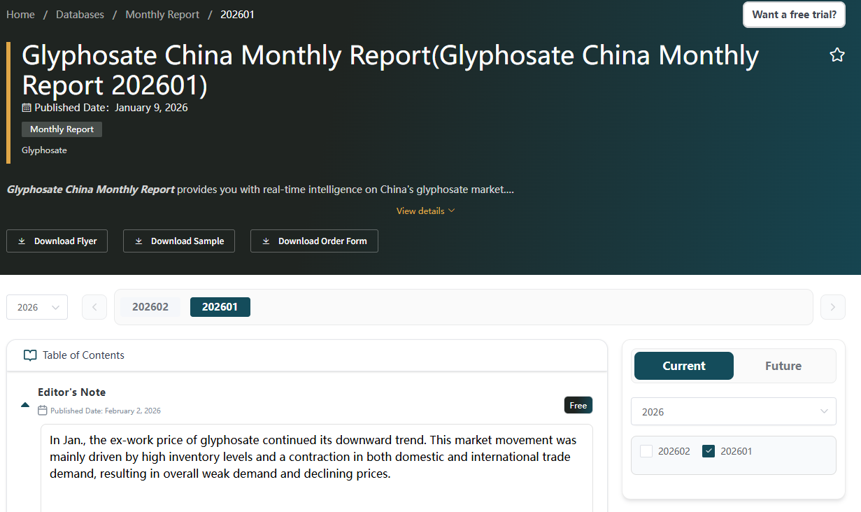The height and width of the screenshot is (512, 861).
Task: Click Download Order Form button
Action: pos(314,241)
